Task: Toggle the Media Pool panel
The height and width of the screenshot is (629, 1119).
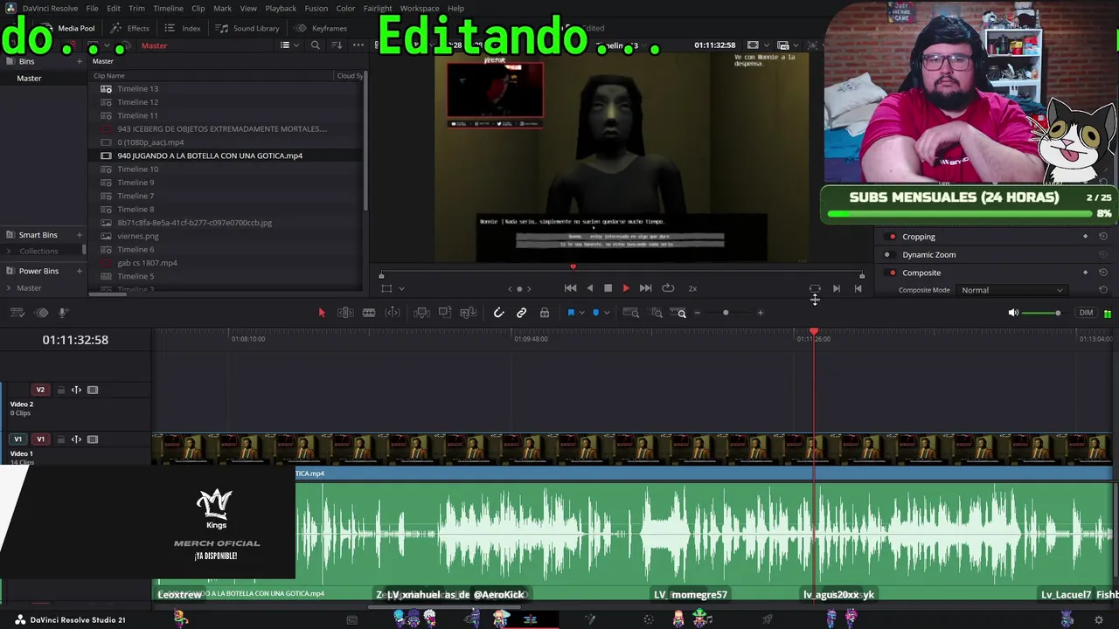Action: 68,28
